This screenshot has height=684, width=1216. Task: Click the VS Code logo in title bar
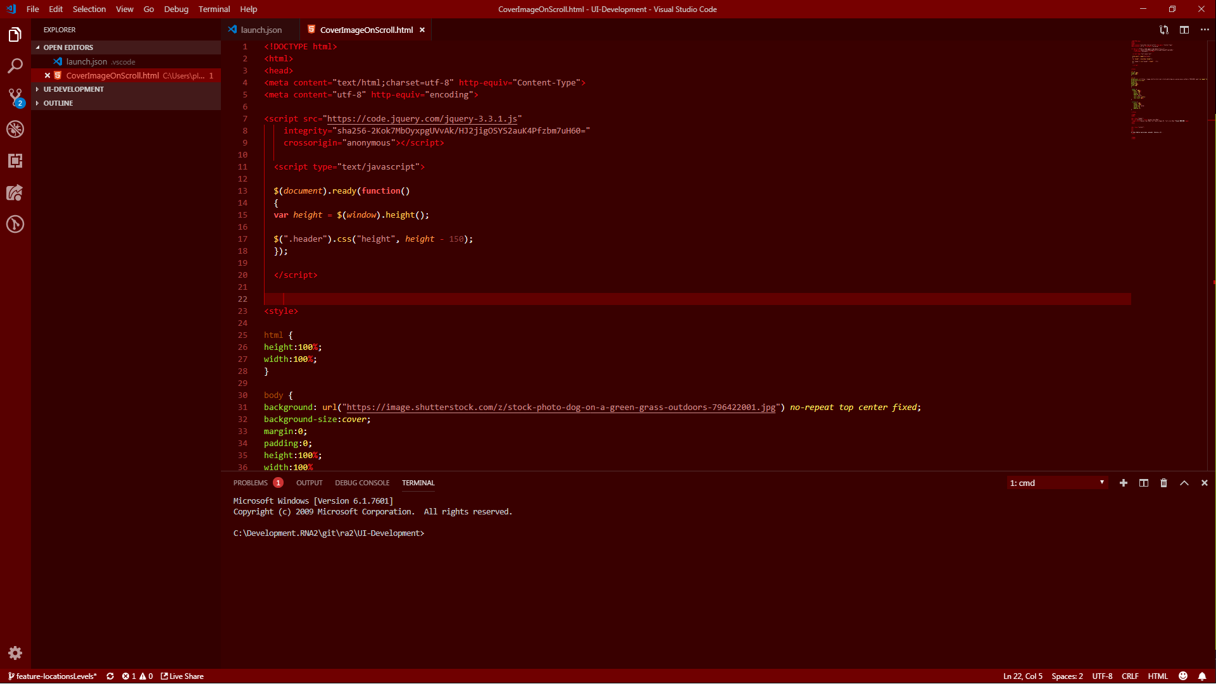(11, 9)
